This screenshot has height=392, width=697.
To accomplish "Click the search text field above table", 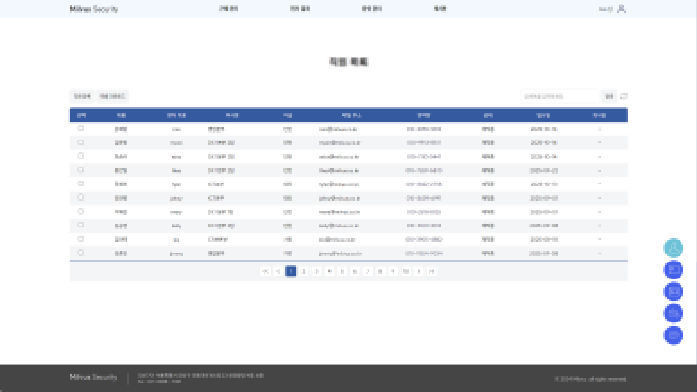I will coord(559,96).
